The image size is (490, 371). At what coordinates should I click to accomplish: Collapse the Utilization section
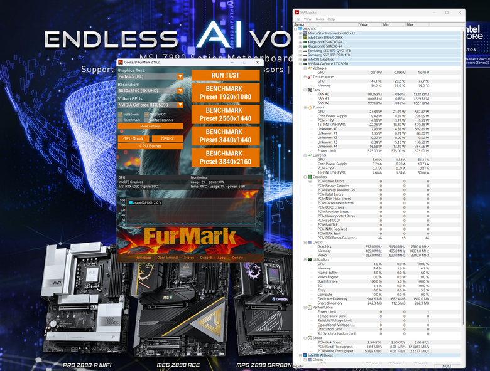coord(305,259)
